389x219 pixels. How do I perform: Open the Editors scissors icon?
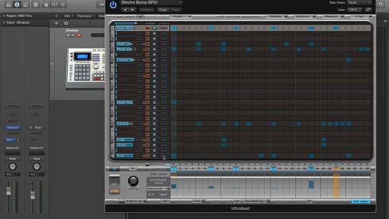click(x=63, y=4)
